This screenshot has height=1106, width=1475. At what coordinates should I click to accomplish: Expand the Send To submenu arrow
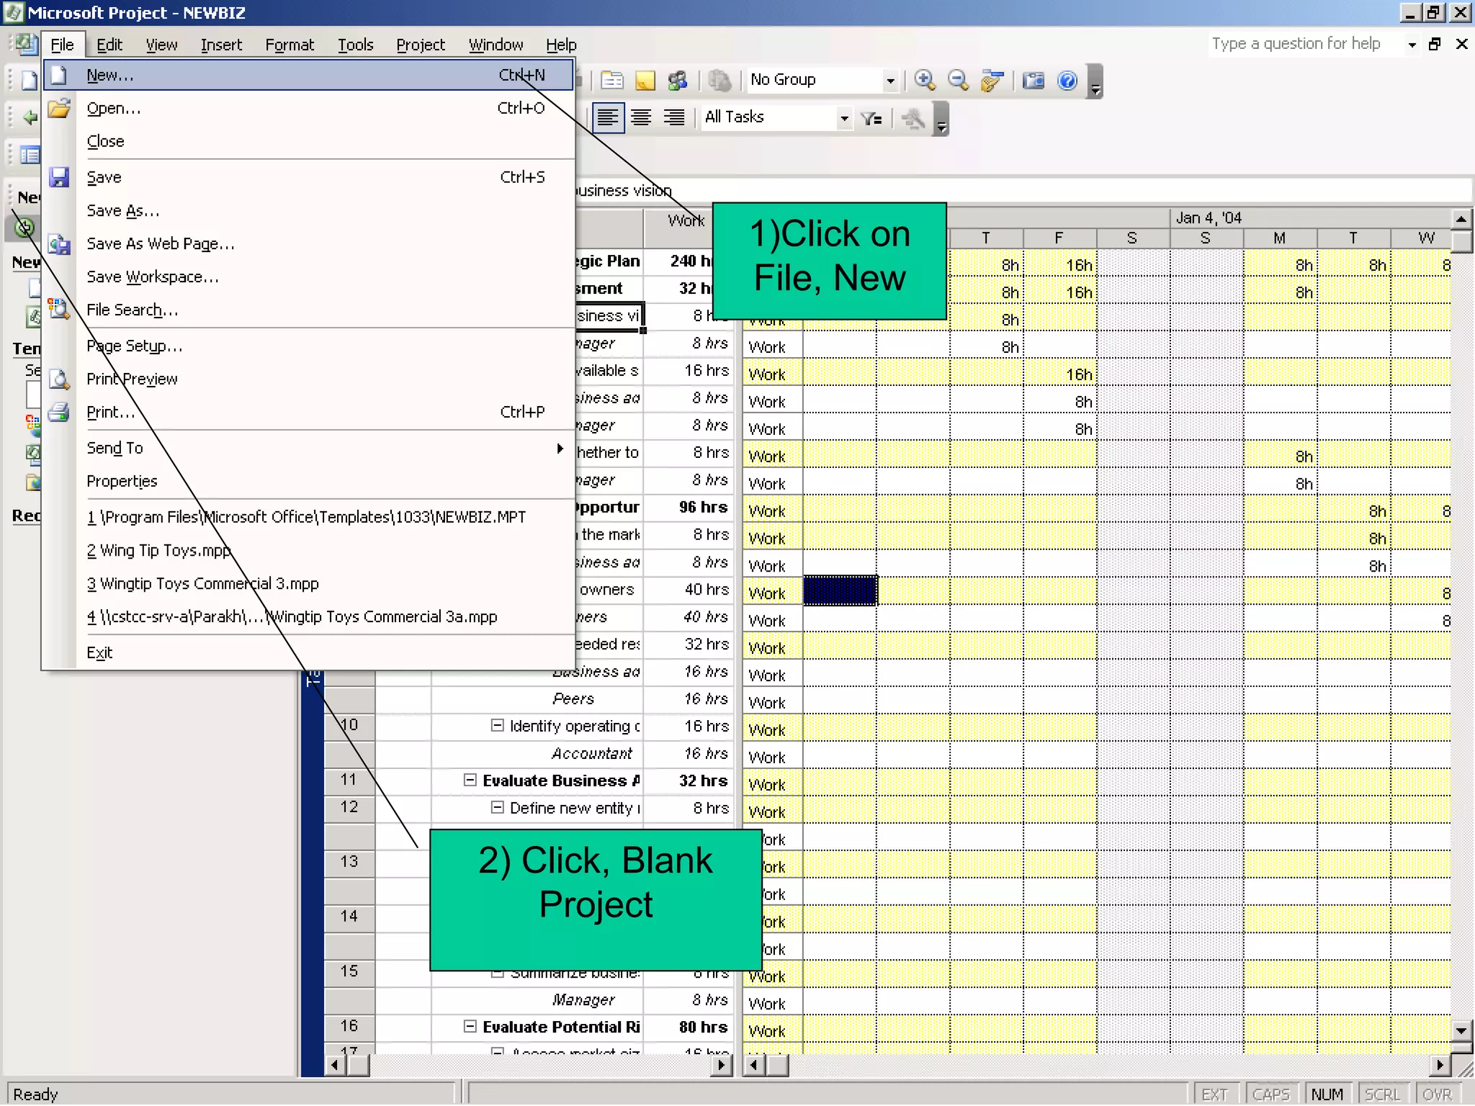tap(560, 448)
